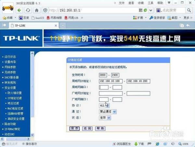Open 防火墙设置 submenu item
Screen dimensions: 195x147
coord(15,93)
